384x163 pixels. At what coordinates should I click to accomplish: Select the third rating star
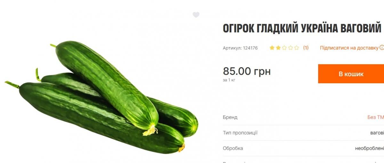pyautogui.click(x=284, y=48)
